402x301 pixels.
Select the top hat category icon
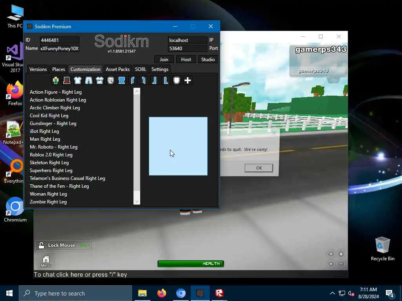[x=67, y=80]
